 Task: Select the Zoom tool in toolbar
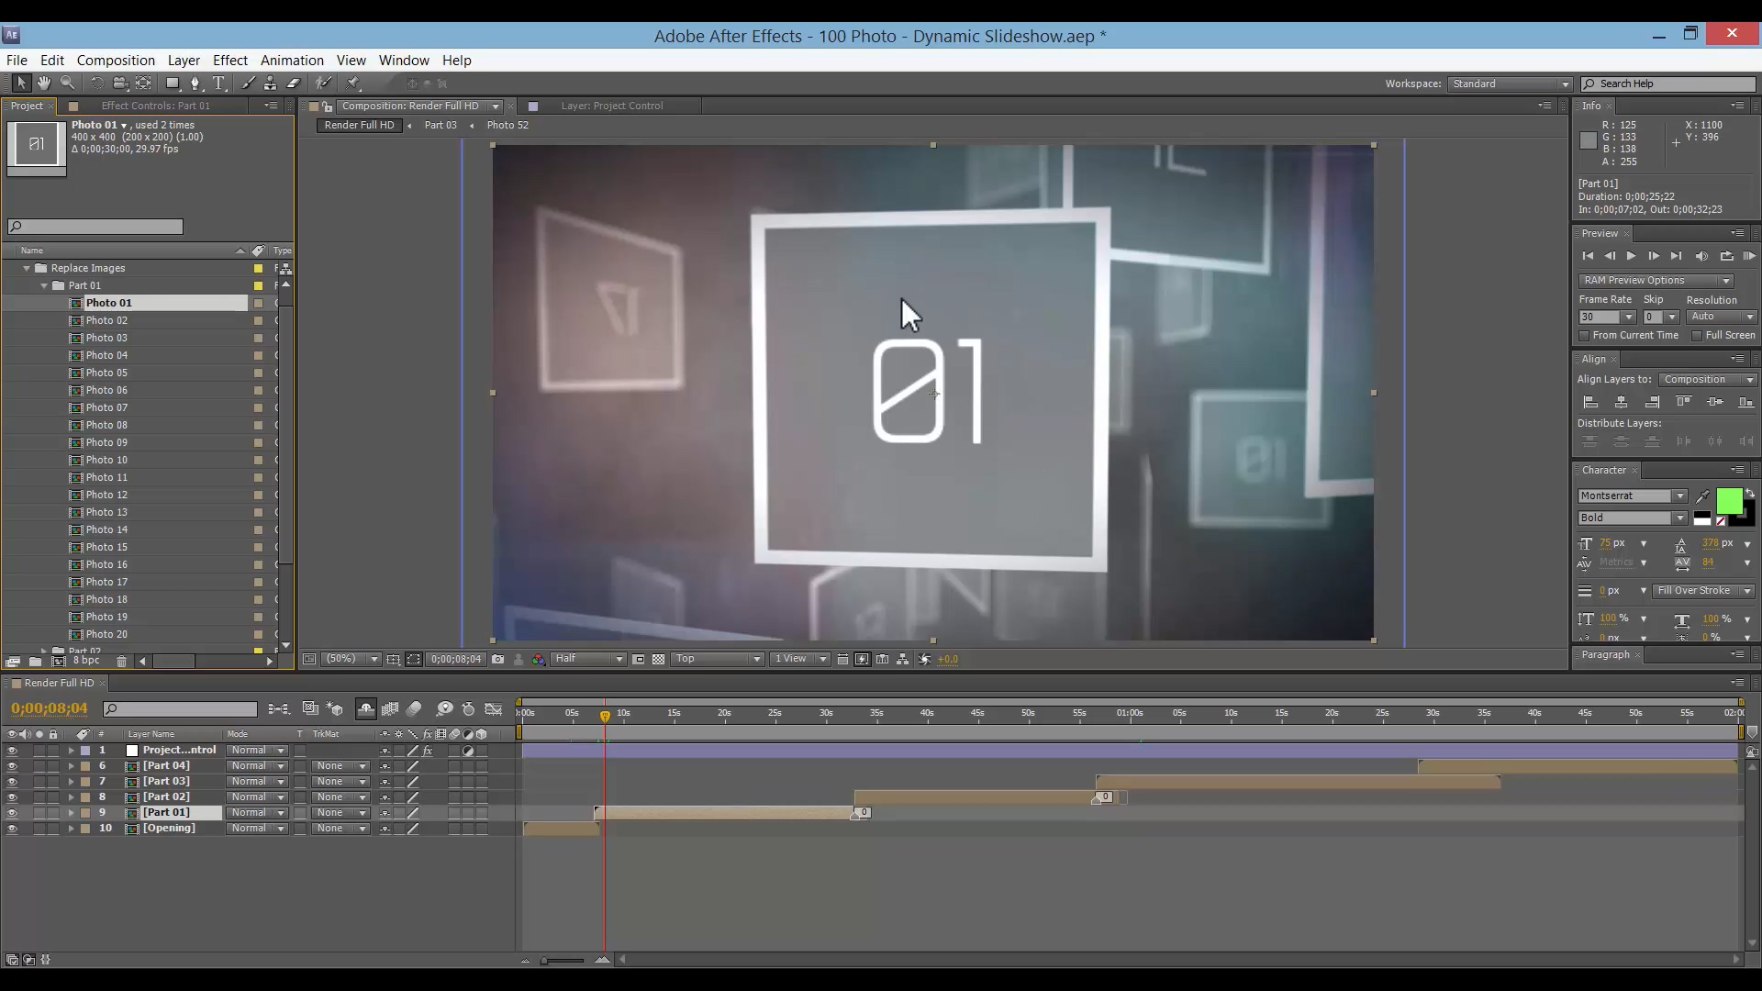click(x=67, y=83)
